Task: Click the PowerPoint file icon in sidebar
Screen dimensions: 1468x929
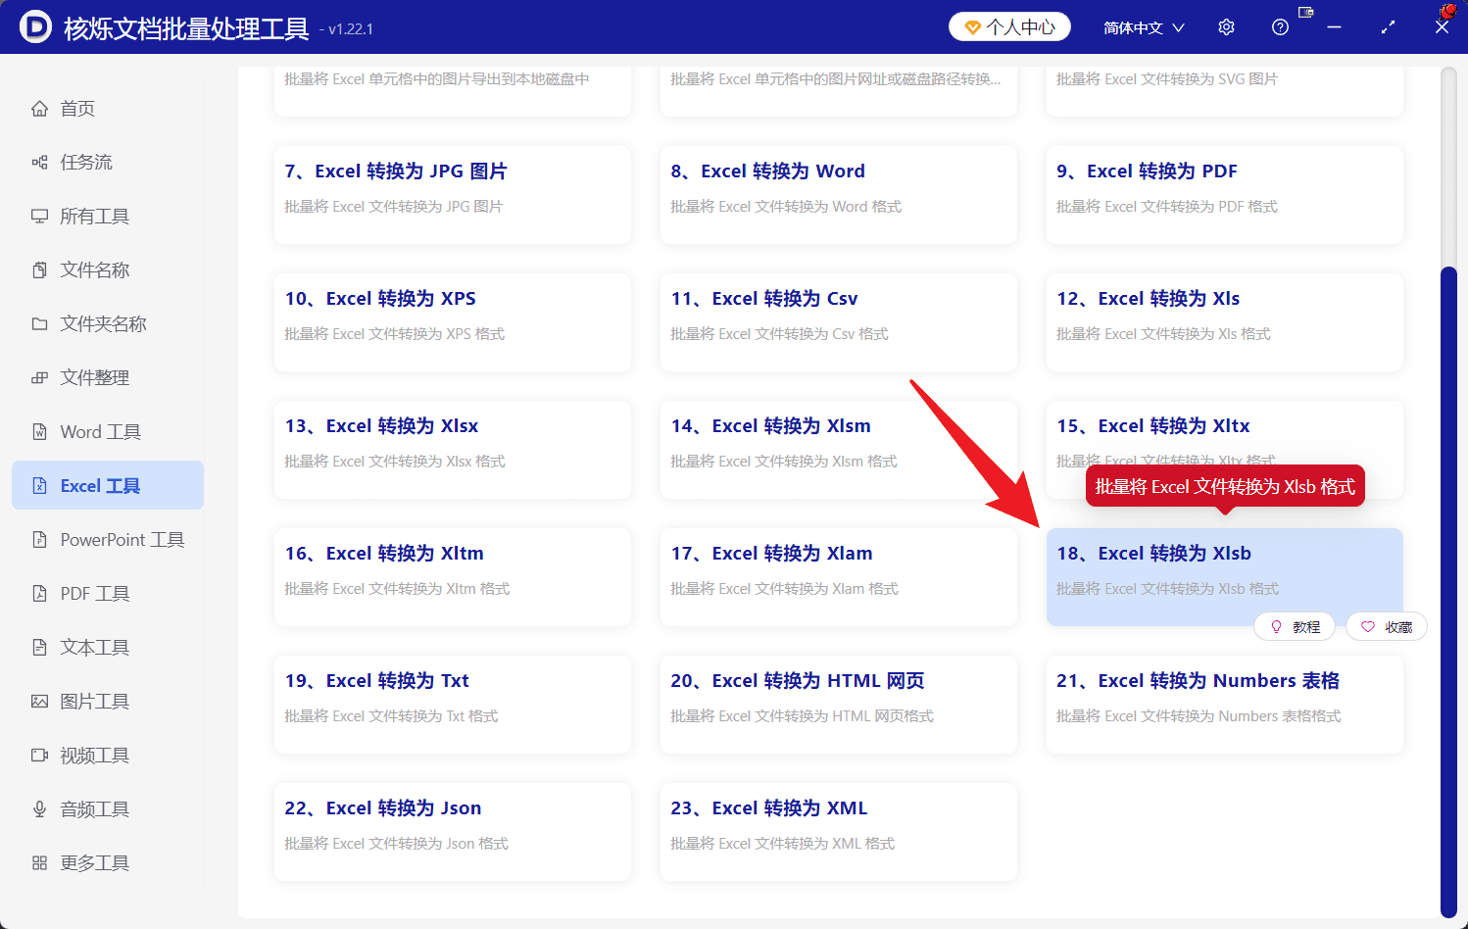Action: pyautogui.click(x=39, y=540)
